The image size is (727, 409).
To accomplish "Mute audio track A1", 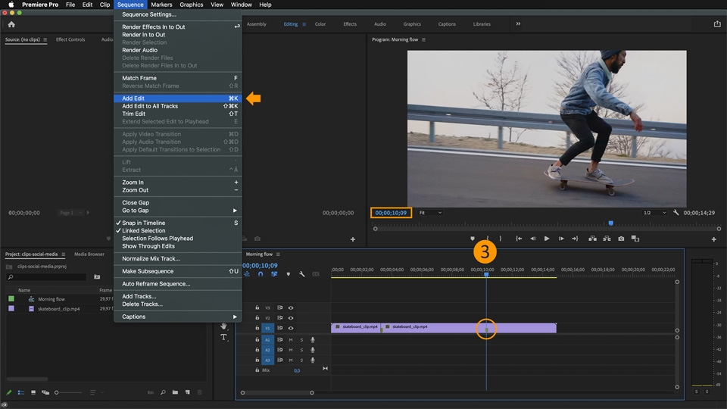I will pyautogui.click(x=291, y=340).
